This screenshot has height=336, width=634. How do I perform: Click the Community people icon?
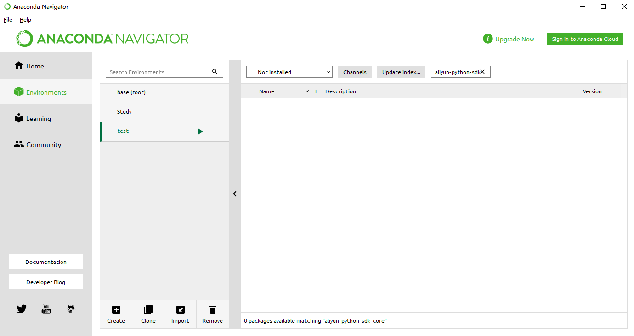[19, 144]
